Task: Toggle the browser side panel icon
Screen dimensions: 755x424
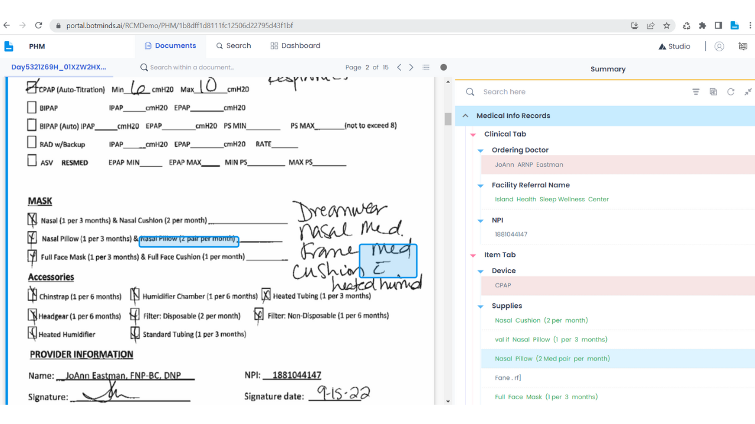Action: [x=718, y=25]
